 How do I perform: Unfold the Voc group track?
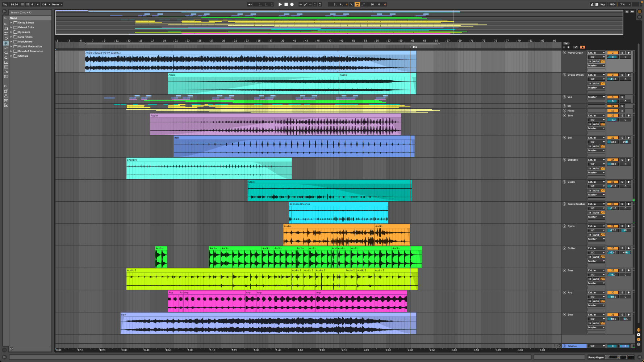coord(564,97)
